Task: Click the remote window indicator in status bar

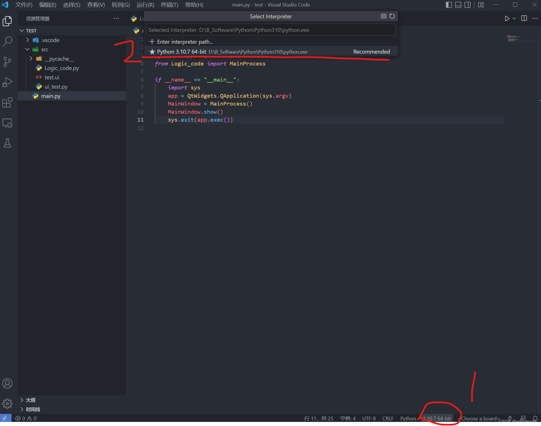Action: click(x=5, y=418)
